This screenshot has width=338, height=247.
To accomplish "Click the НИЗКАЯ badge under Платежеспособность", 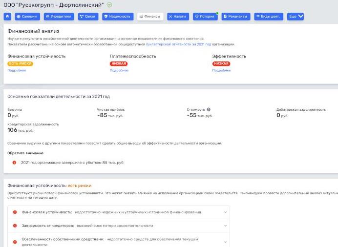I will (x=119, y=63).
